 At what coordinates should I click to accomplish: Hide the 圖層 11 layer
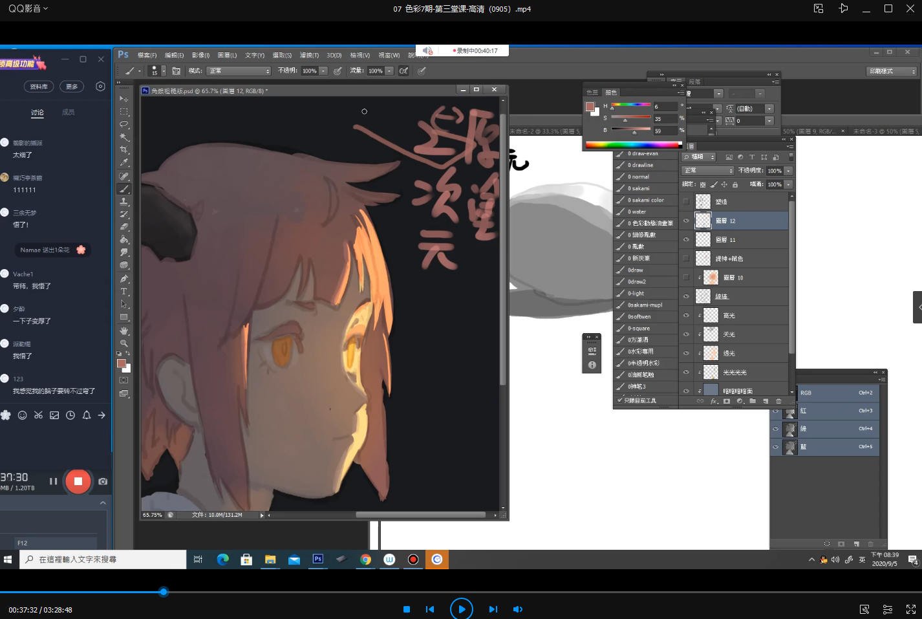click(x=686, y=239)
